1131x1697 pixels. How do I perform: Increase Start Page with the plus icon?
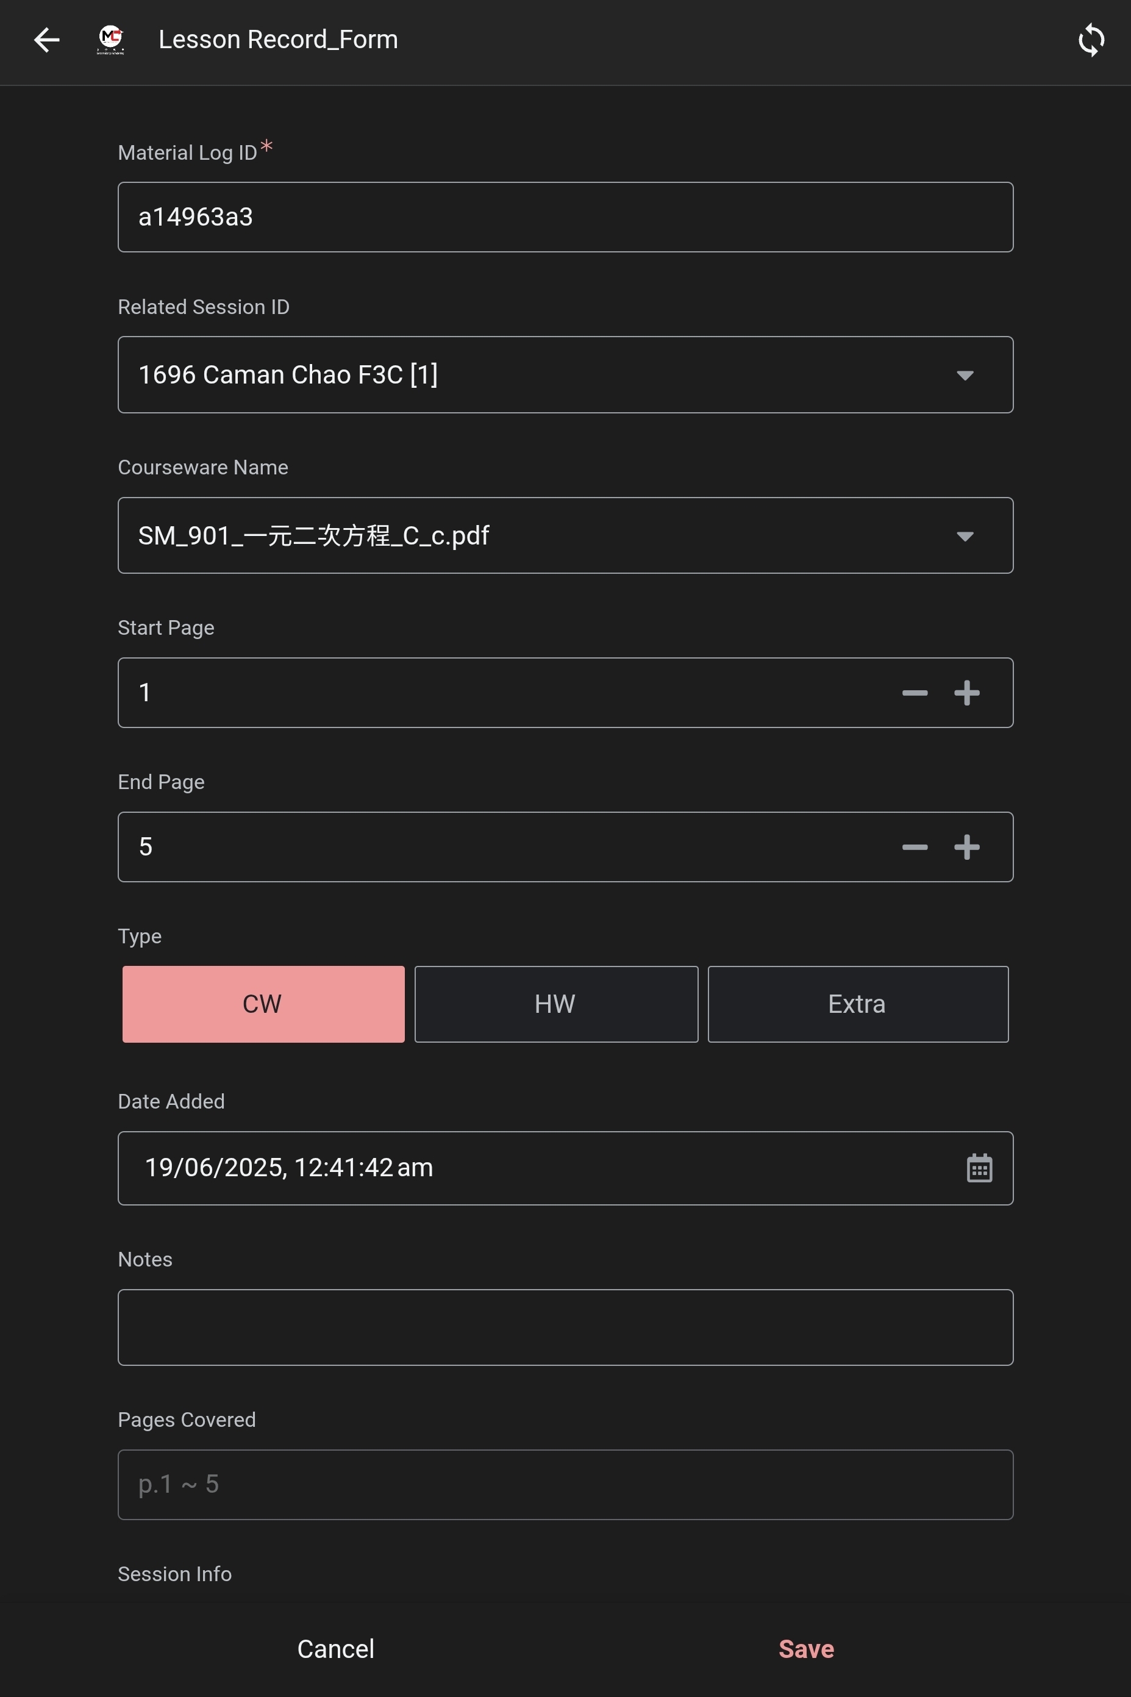[x=967, y=692]
